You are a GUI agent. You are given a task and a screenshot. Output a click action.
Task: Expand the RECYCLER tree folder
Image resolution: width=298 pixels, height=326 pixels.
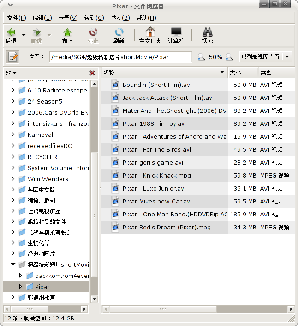pos(13,157)
